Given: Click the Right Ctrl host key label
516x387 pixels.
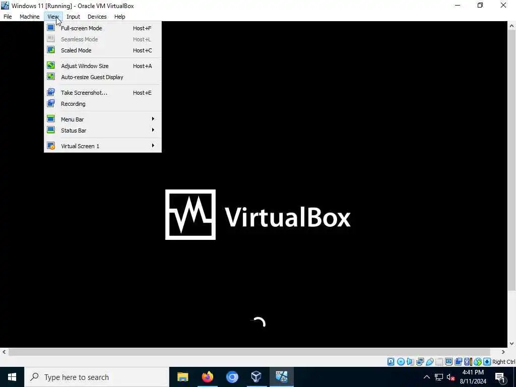Looking at the screenshot, I should pyautogui.click(x=503, y=362).
